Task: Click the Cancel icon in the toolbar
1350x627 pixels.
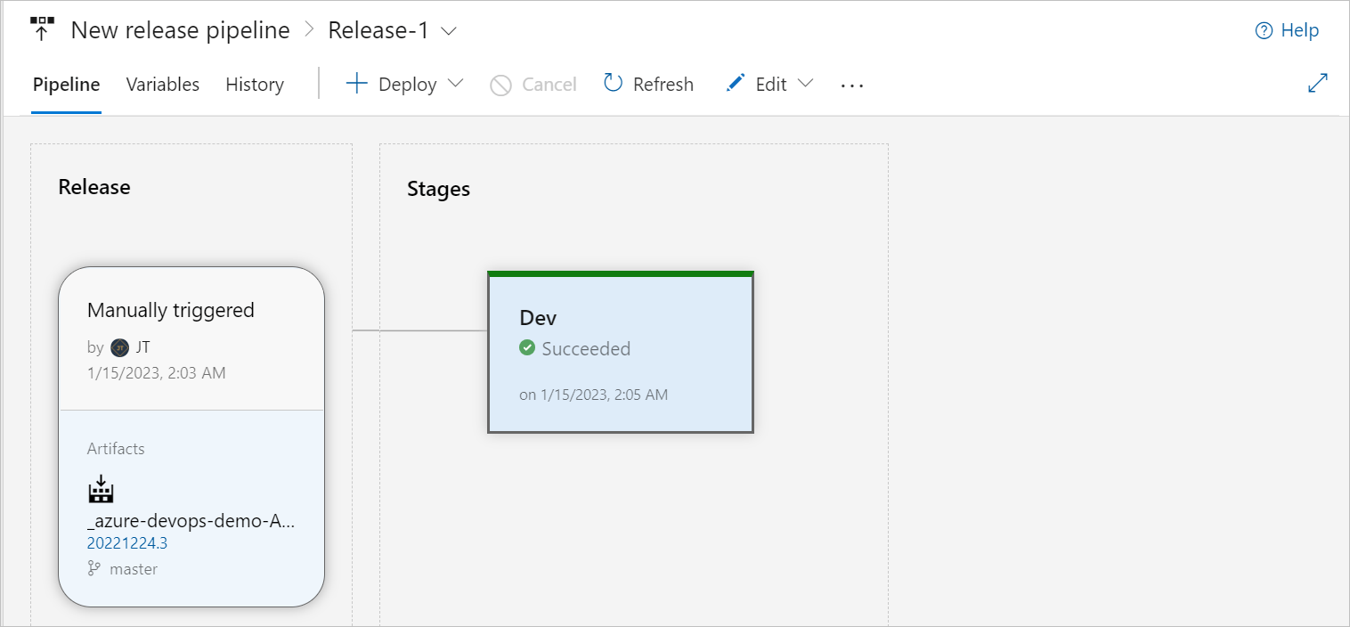Action: (x=501, y=84)
